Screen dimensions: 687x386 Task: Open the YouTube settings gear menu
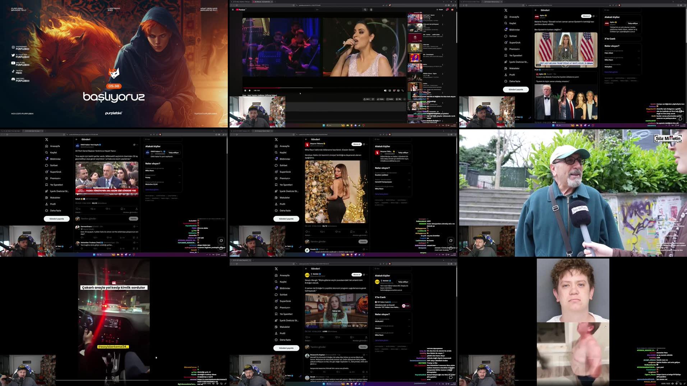pos(394,90)
